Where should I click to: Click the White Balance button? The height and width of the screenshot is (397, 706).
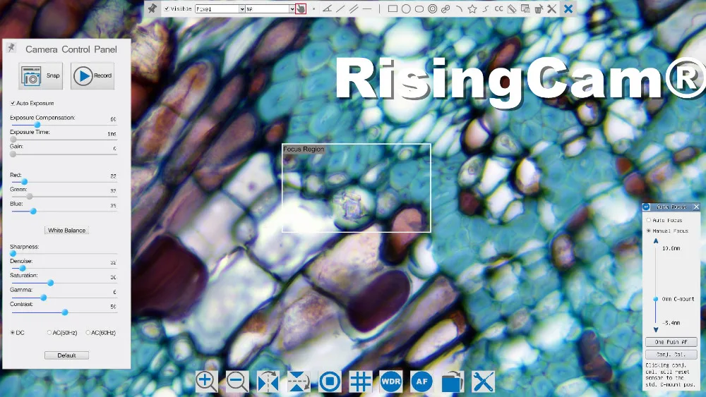(66, 230)
